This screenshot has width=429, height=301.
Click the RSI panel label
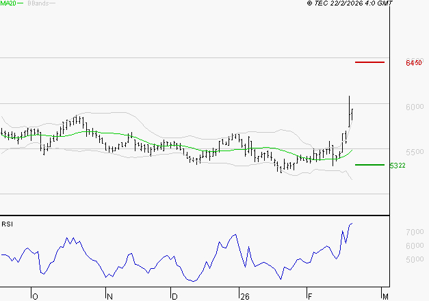point(7,224)
